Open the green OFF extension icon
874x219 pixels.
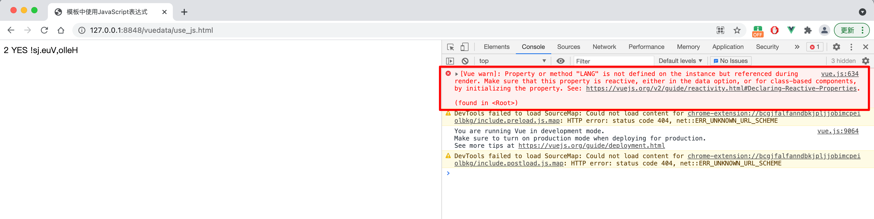click(758, 31)
